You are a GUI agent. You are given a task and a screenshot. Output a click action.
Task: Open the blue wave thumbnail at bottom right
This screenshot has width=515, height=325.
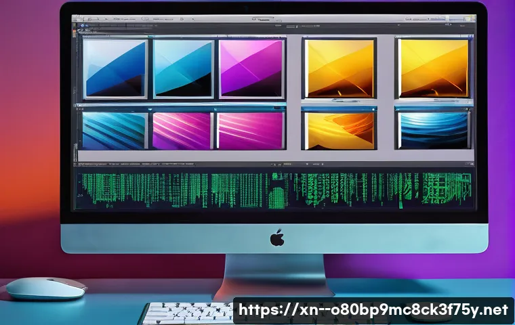click(x=433, y=130)
